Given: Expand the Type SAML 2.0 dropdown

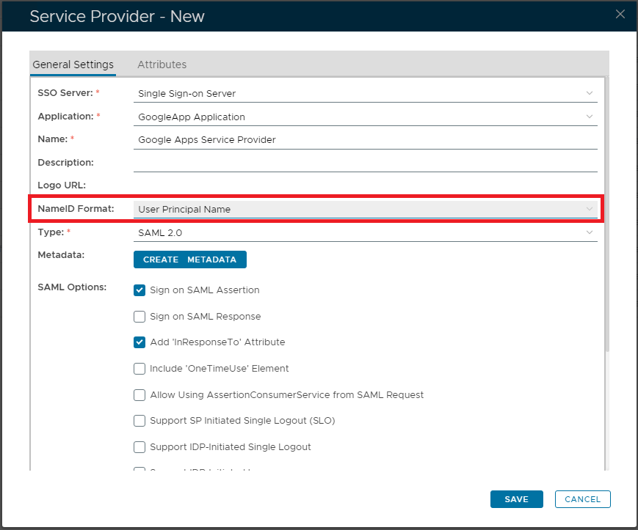Looking at the screenshot, I should pos(365,232).
